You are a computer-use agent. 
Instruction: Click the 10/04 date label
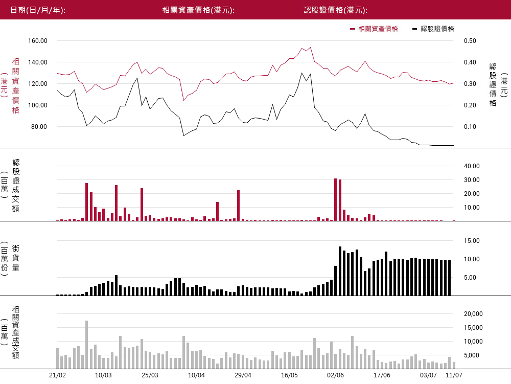coord(197,375)
